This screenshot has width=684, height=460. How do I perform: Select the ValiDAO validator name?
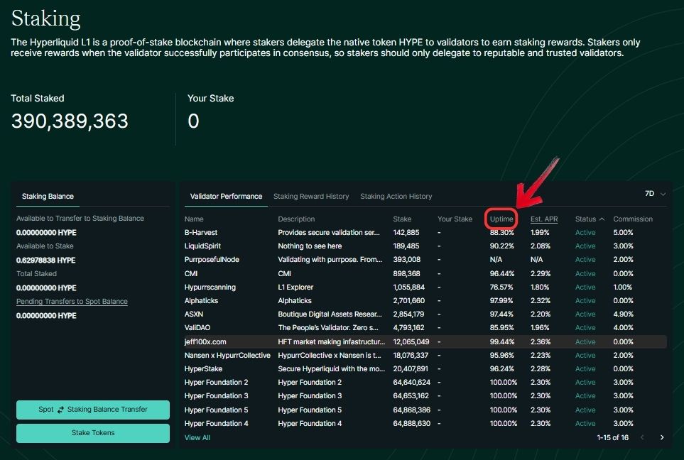tap(197, 327)
